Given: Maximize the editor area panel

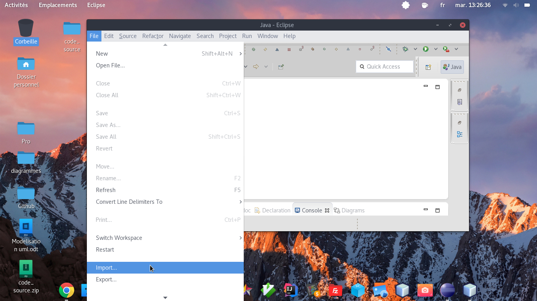Looking at the screenshot, I should 437,87.
